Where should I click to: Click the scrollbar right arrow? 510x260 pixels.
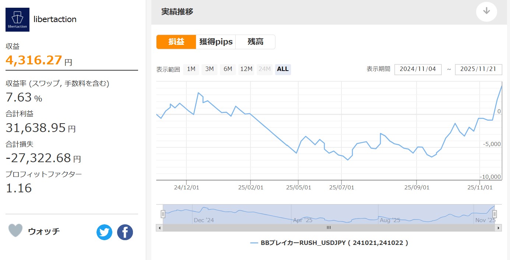coord(498,228)
